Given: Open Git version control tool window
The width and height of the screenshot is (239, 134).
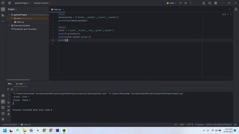Looking at the screenshot, I should [x=3, y=119].
